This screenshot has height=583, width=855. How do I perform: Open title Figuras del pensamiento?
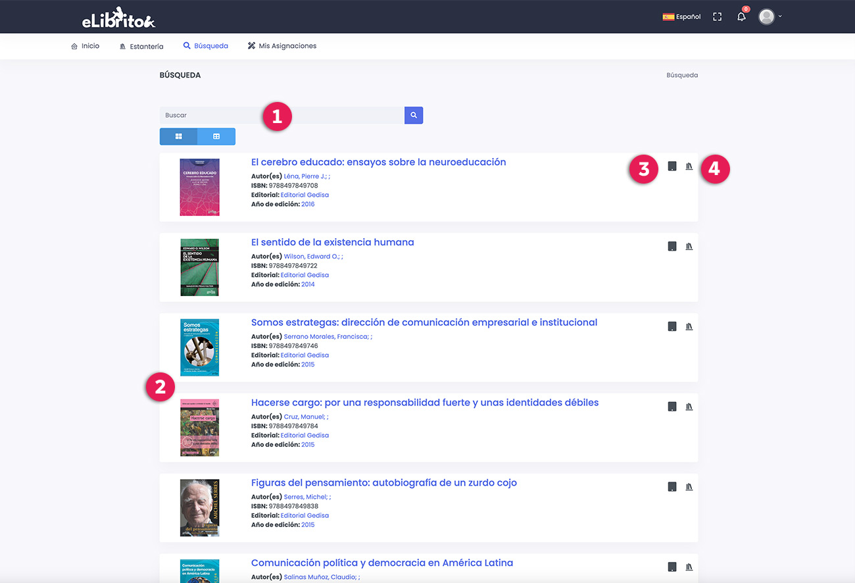point(384,483)
